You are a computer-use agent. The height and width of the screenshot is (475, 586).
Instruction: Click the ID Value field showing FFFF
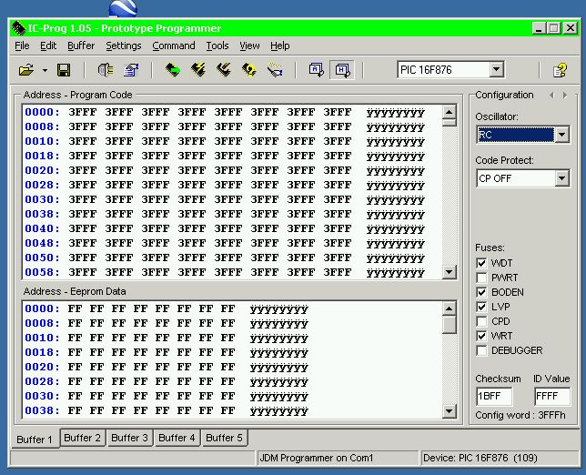(552, 396)
